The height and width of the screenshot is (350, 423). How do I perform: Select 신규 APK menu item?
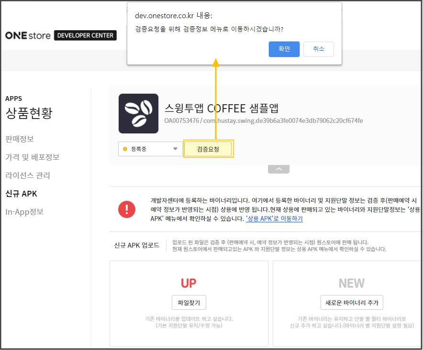point(22,194)
